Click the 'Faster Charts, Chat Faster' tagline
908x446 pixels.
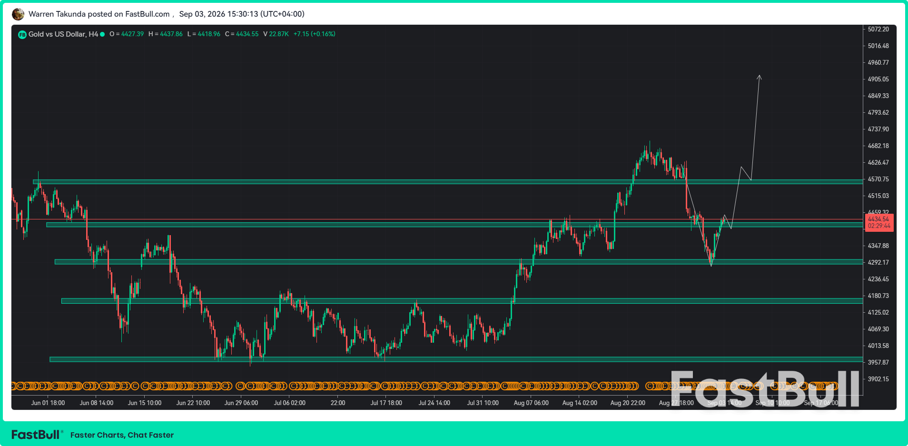pos(122,435)
